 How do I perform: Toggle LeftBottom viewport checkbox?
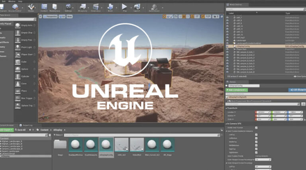[x=256, y=138]
